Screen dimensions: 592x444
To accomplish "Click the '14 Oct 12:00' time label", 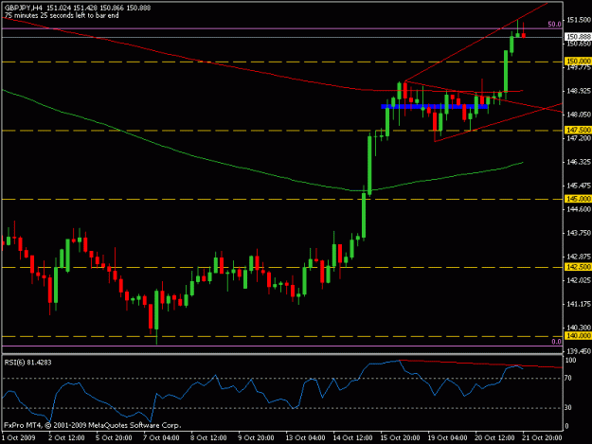I will pos(352,438).
